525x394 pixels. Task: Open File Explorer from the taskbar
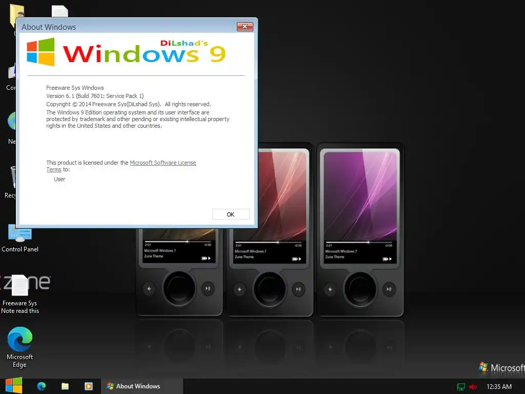point(65,386)
